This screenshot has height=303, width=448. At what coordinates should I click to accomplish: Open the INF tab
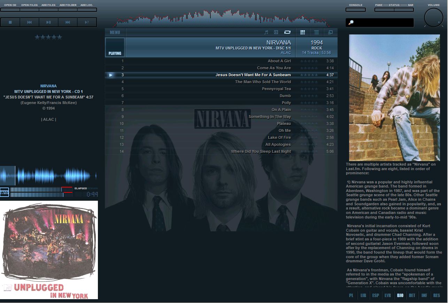[x=424, y=295]
